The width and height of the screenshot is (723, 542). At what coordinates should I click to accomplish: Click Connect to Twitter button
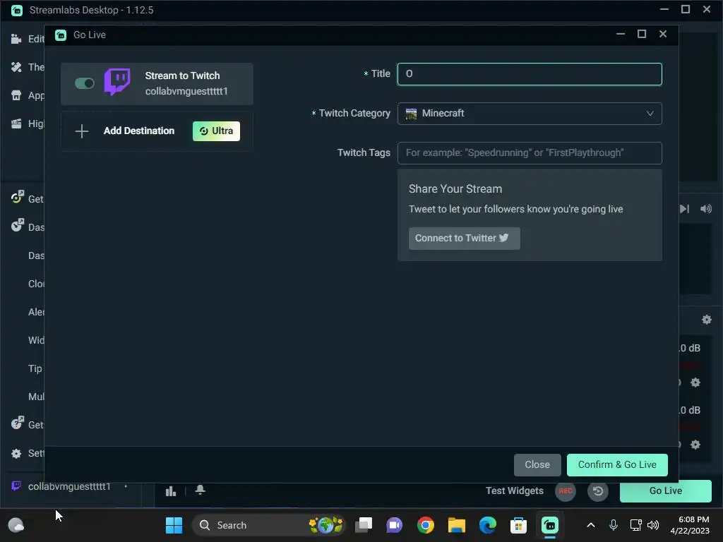pos(465,239)
